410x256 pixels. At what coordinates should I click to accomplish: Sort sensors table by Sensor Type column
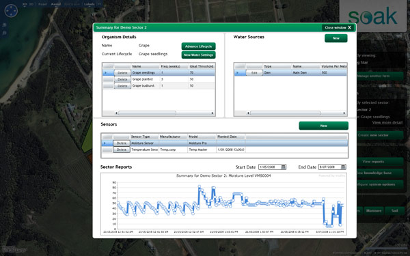[x=144, y=137]
